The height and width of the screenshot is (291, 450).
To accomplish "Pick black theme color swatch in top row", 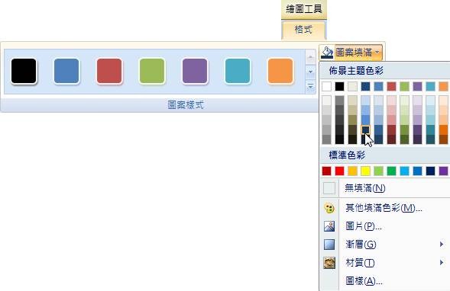I will [x=339, y=86].
